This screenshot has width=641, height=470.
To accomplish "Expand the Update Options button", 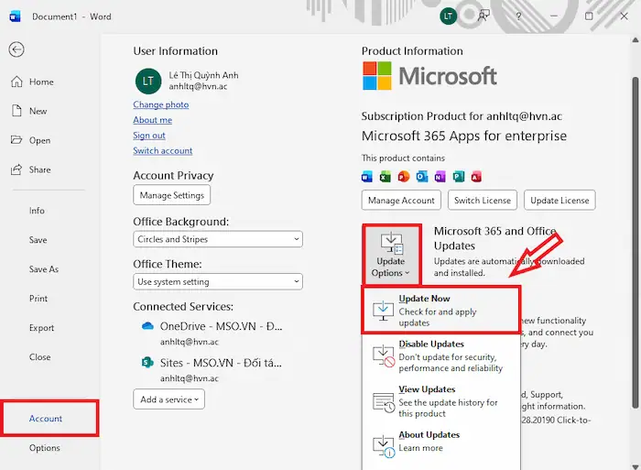I will click(391, 255).
